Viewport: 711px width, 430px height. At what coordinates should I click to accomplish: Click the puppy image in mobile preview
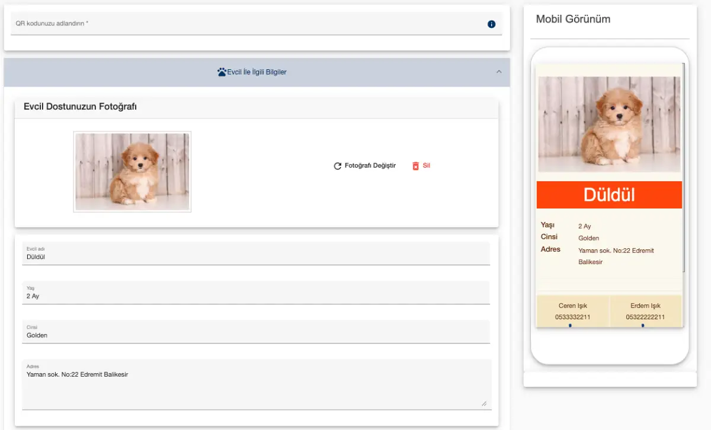609,124
